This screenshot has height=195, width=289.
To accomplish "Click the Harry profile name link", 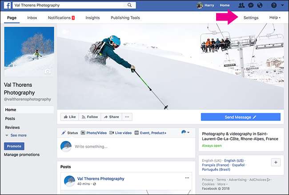I will click(x=209, y=5).
